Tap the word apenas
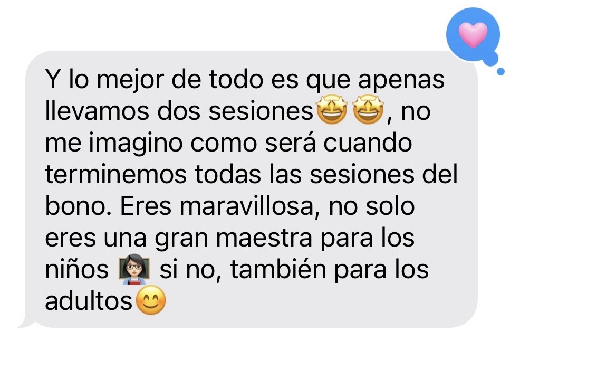This screenshot has width=616, height=388. pos(401,81)
